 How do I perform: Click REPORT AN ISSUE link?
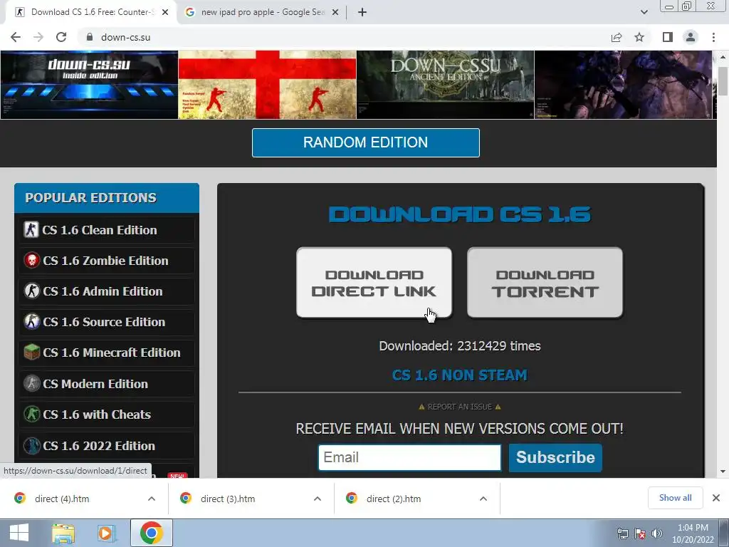(459, 407)
